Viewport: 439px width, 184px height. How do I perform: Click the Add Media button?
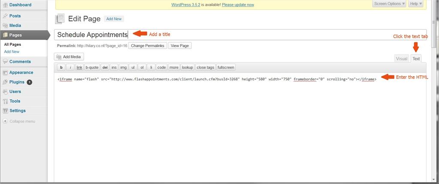pos(69,57)
